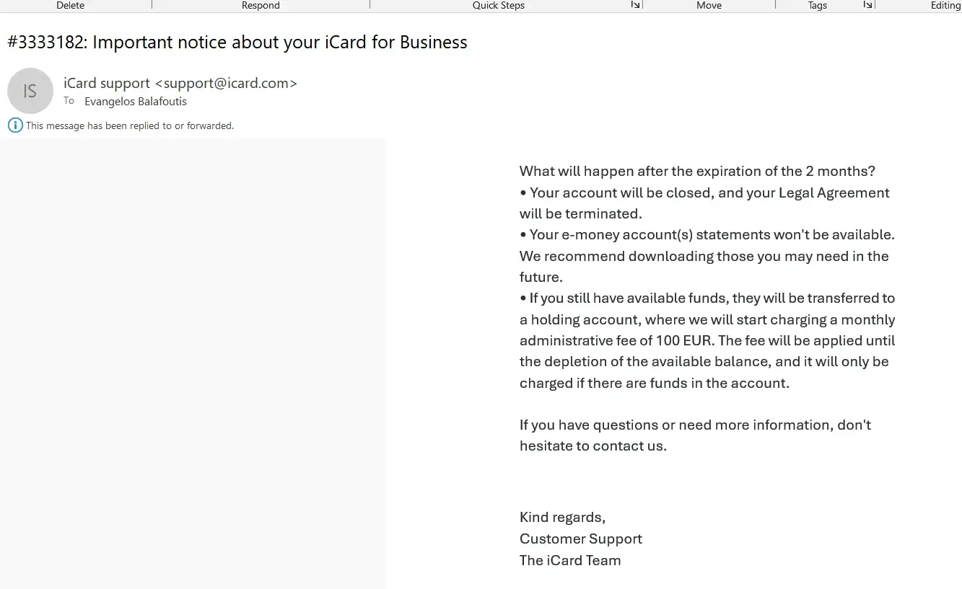
Task: Click recipient Evangelos Balafoutis
Action: coord(136,102)
